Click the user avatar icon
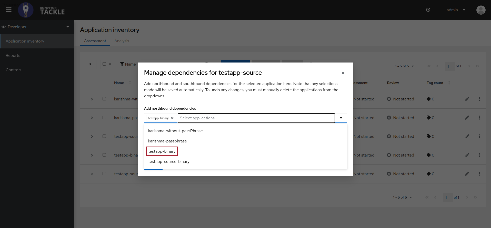Viewport: 491px width, 228px height. [x=481, y=10]
